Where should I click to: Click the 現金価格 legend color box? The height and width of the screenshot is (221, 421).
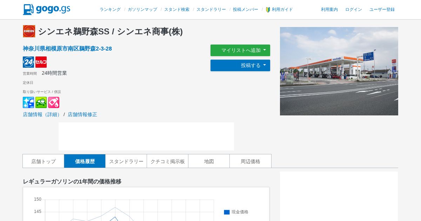[x=227, y=212]
